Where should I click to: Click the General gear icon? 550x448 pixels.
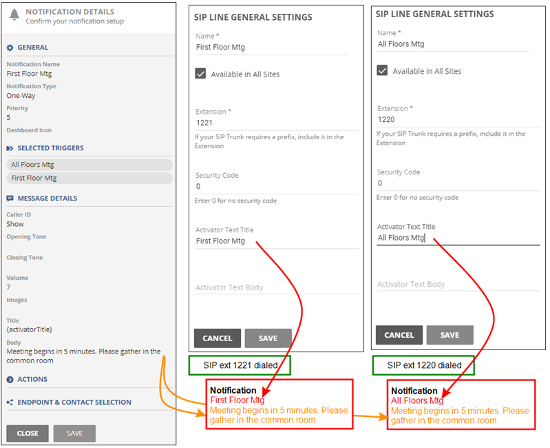(10, 48)
